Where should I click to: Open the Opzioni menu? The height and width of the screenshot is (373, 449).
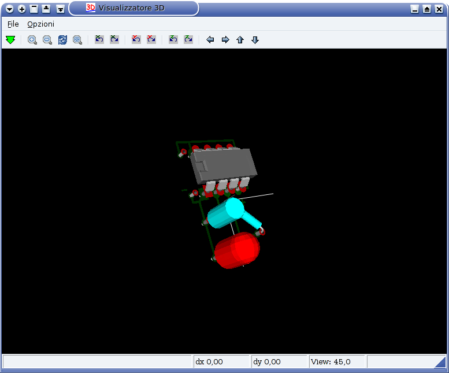(x=40, y=24)
